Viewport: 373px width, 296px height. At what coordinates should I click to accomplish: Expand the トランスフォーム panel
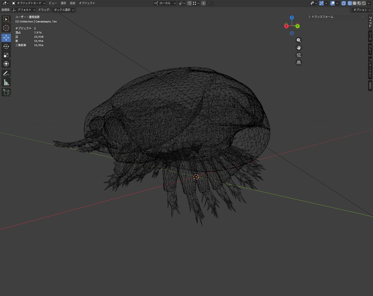[335, 17]
